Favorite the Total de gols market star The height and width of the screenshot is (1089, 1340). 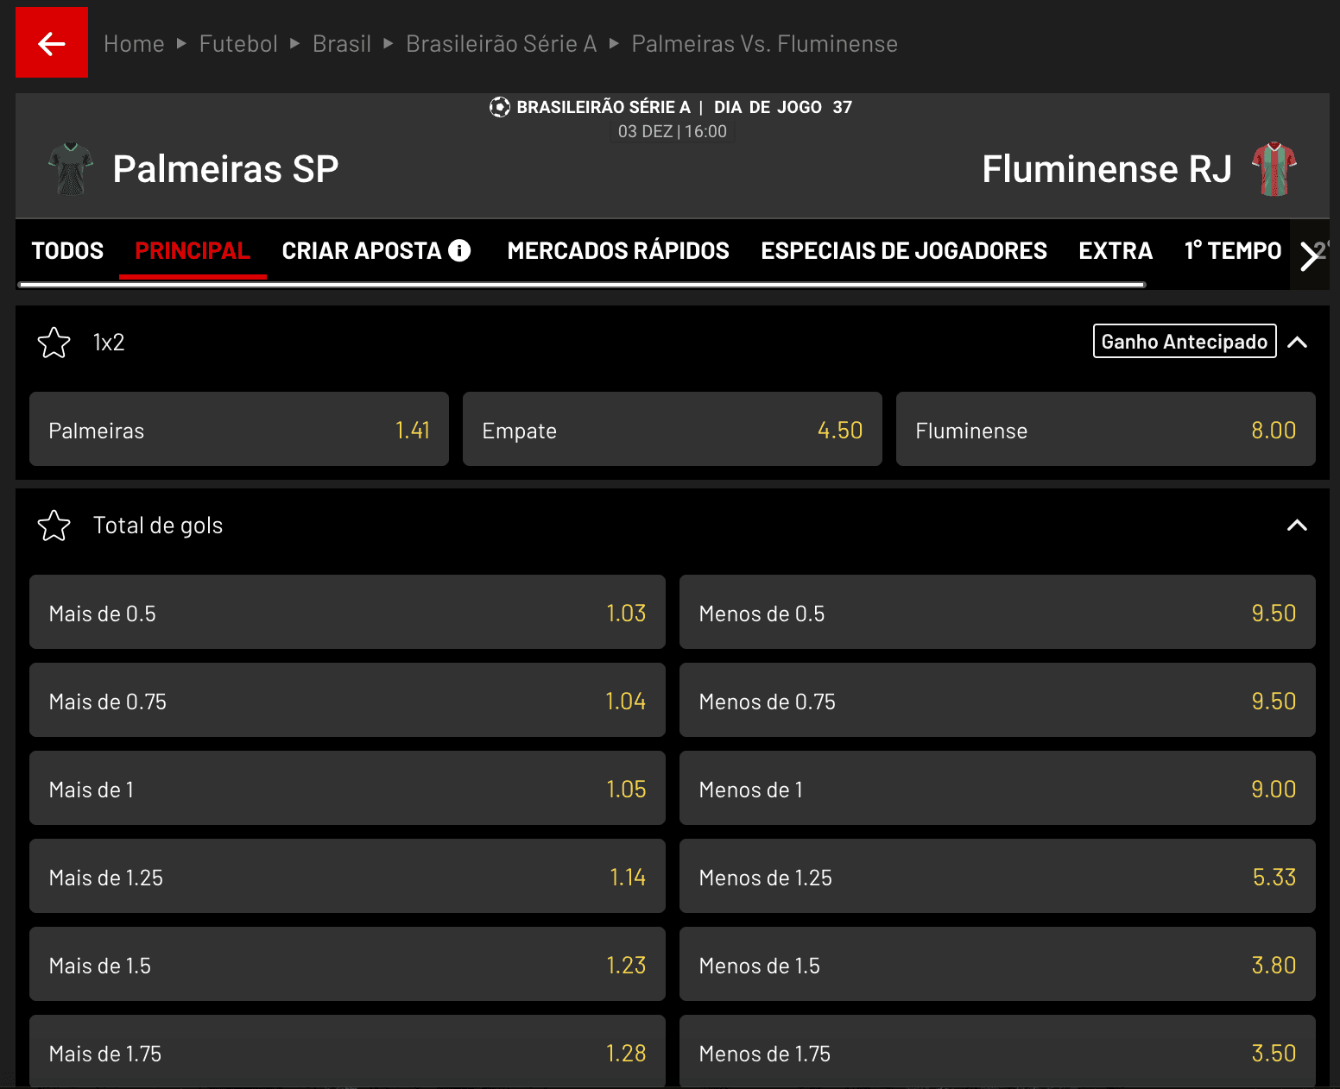point(54,526)
